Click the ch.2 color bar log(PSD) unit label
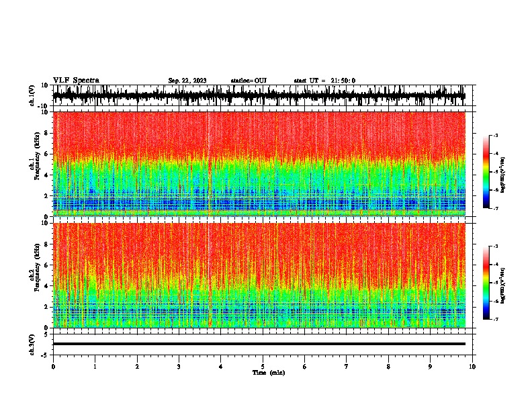Viewport: 532px width, 411px height. [503, 286]
